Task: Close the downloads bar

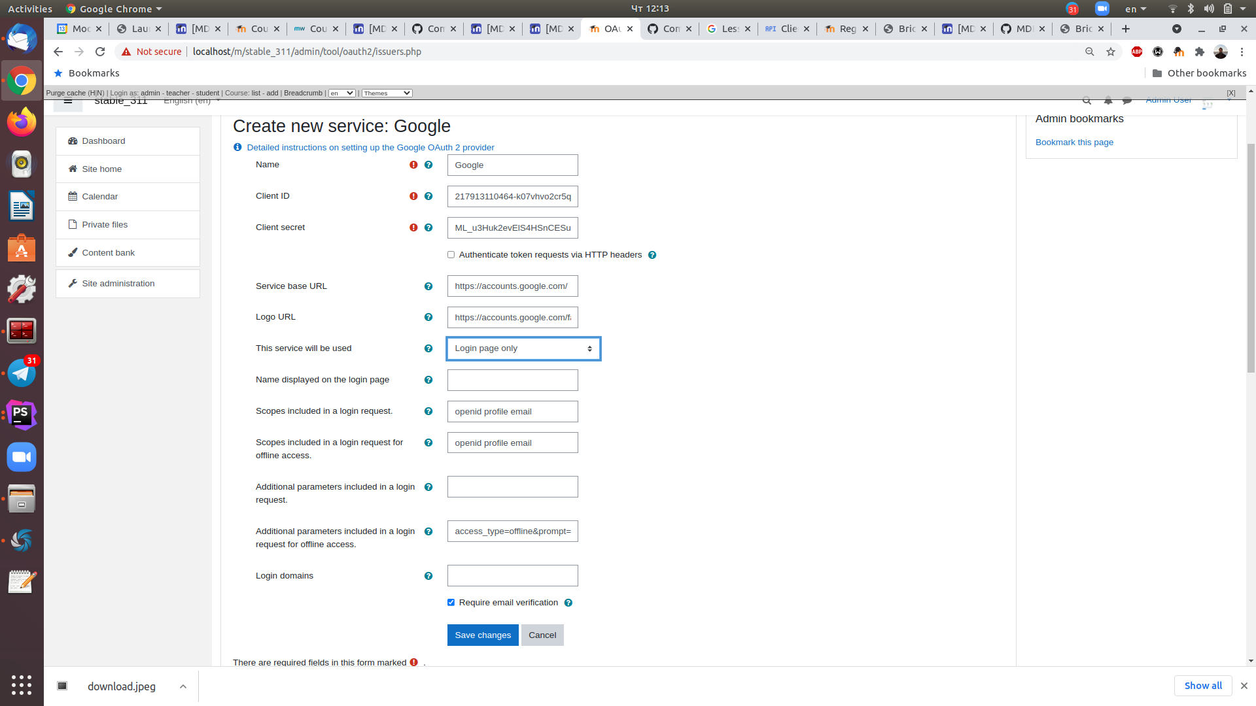Action: pos(1244,686)
